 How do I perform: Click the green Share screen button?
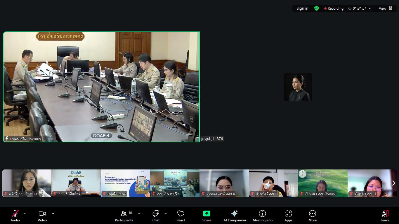click(207, 216)
